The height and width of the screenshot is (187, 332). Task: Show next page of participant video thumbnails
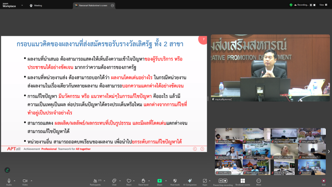coord(329,151)
